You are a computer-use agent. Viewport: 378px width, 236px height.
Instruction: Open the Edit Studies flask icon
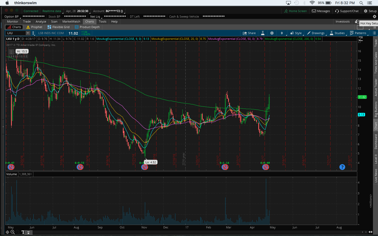[x=262, y=33]
